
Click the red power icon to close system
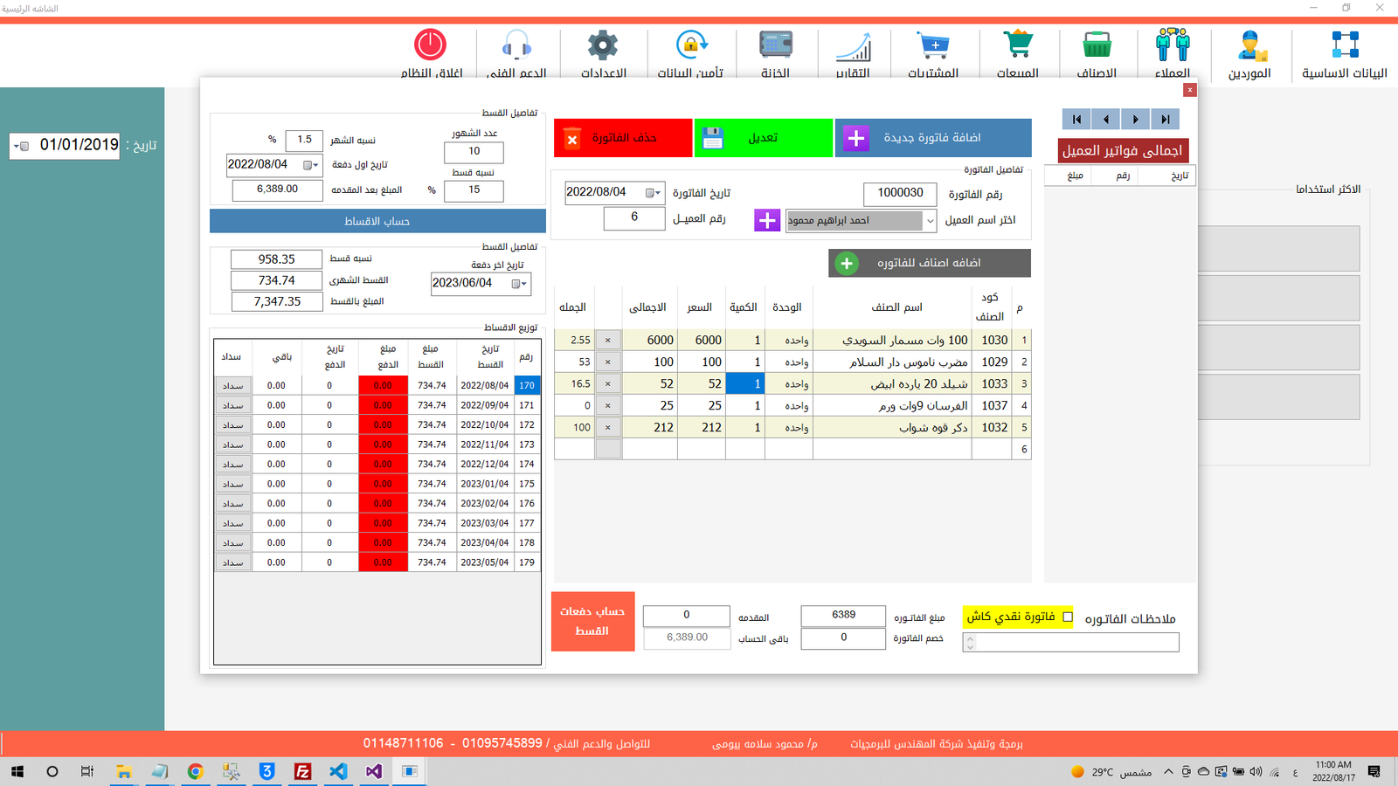(x=430, y=45)
